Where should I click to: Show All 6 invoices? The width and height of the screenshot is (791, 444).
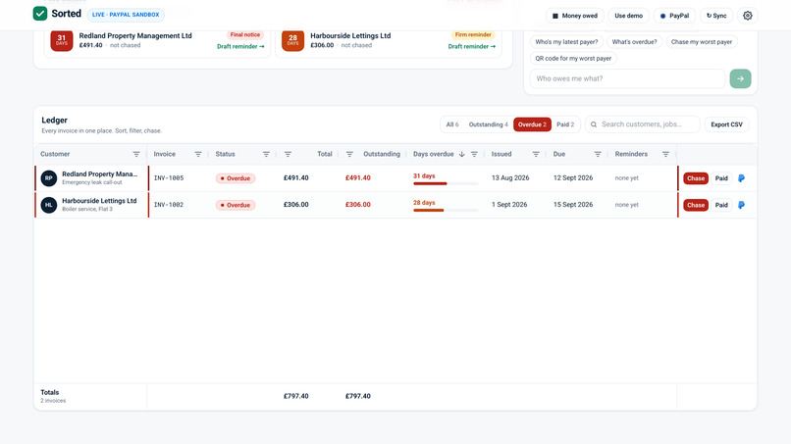[452, 124]
